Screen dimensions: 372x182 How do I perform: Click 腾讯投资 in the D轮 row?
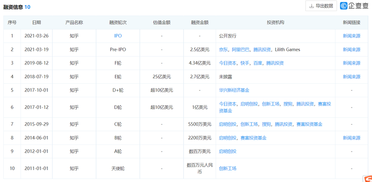point(306,104)
